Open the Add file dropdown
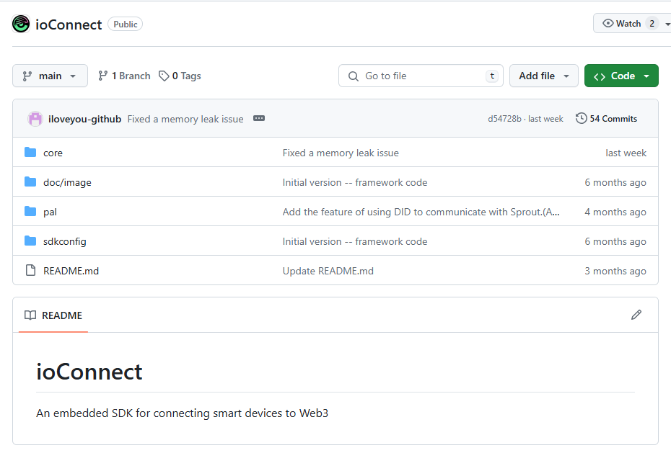The image size is (671, 453). pos(543,76)
